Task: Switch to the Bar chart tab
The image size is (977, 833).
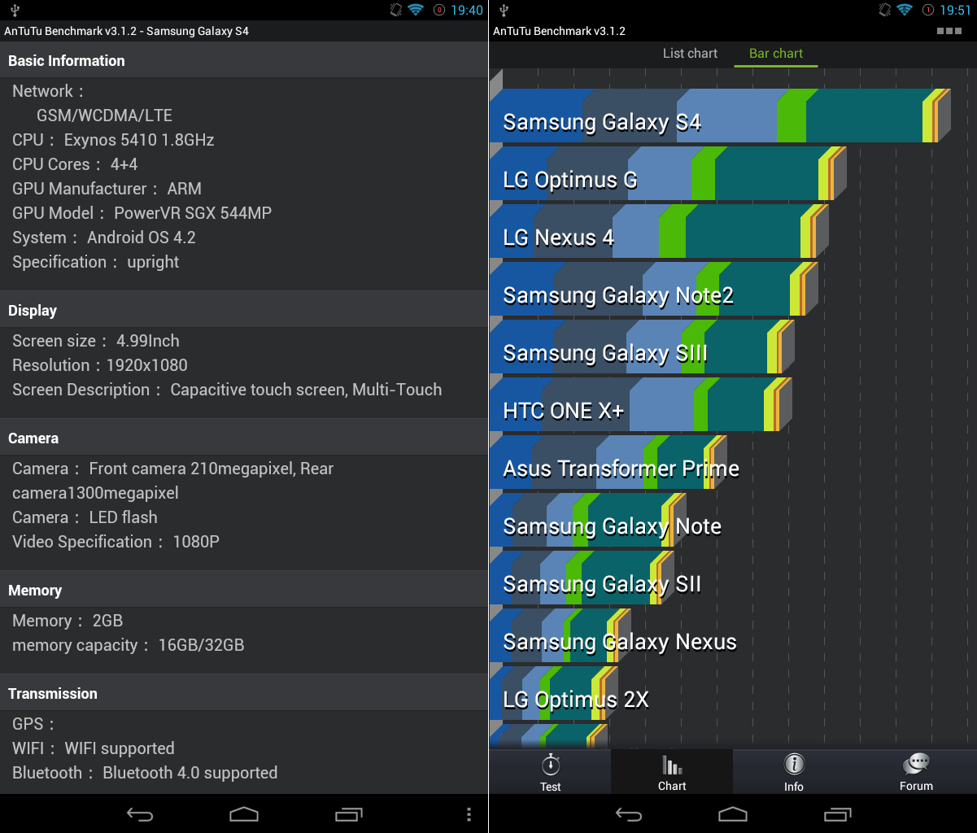Action: point(776,54)
